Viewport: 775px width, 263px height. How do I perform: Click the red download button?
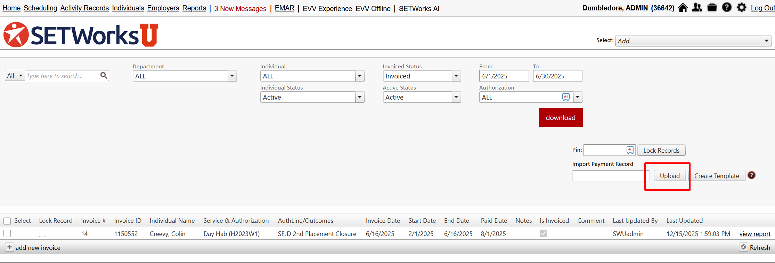[x=561, y=118]
